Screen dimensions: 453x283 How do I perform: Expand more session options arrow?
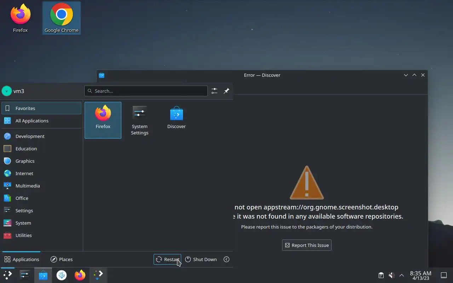pyautogui.click(x=226, y=259)
